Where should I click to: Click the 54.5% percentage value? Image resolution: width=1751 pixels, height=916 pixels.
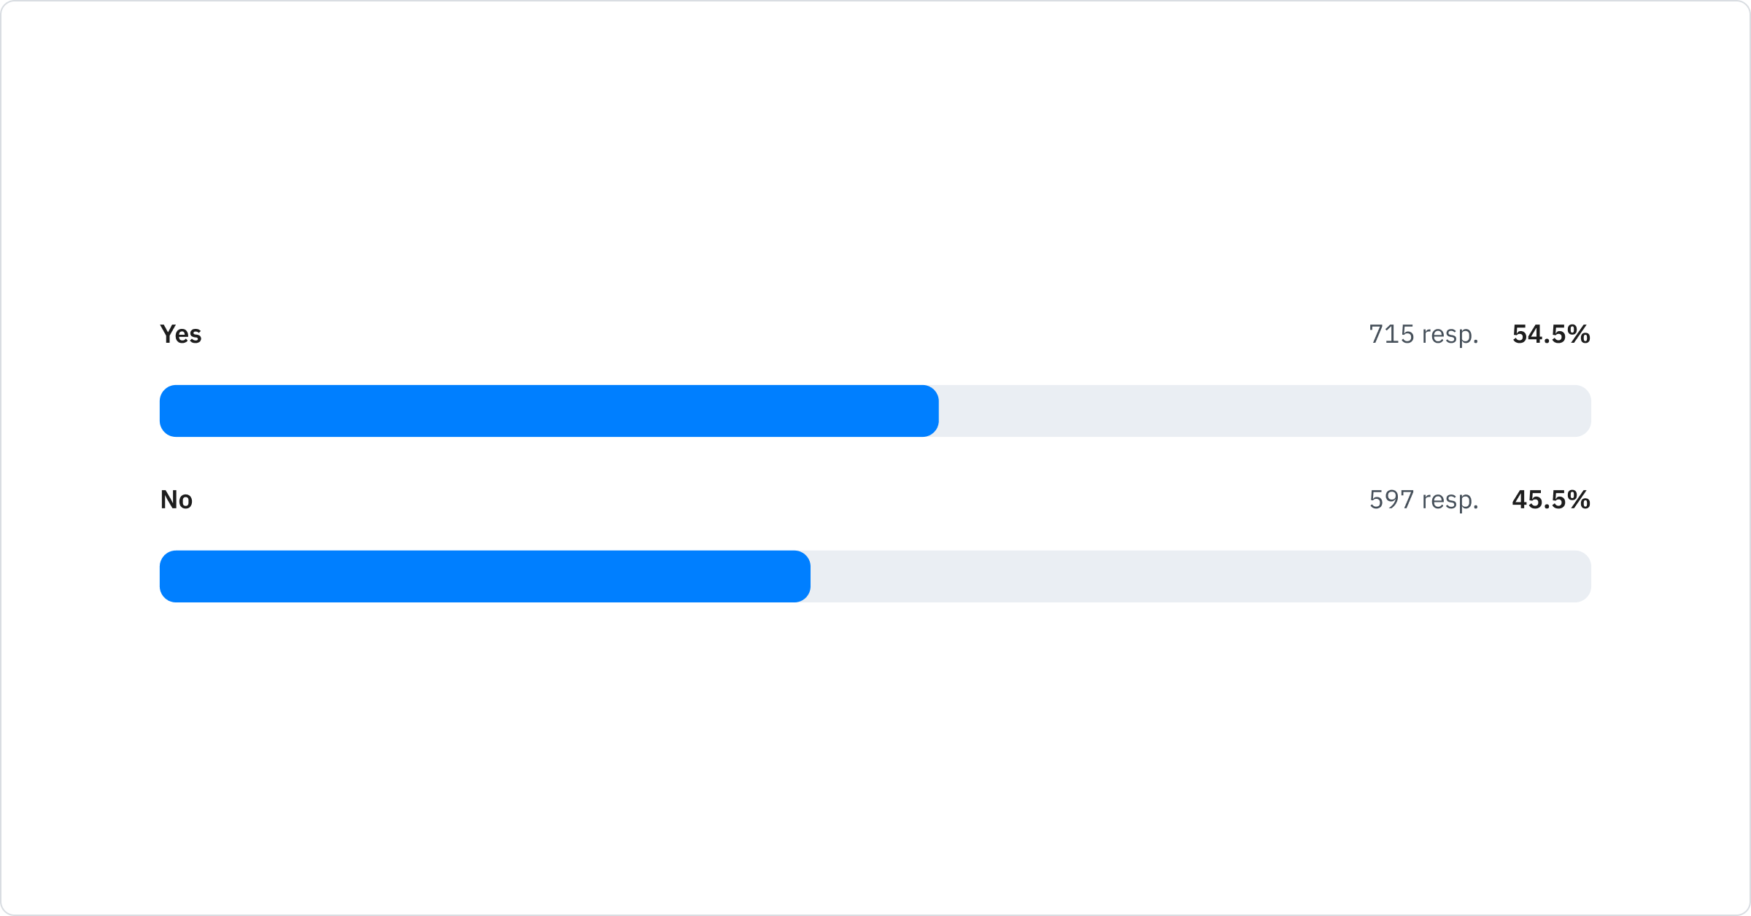coord(1550,334)
